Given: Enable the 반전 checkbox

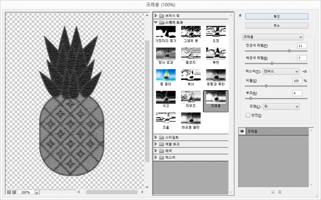Looking at the screenshot, I should click(x=248, y=115).
